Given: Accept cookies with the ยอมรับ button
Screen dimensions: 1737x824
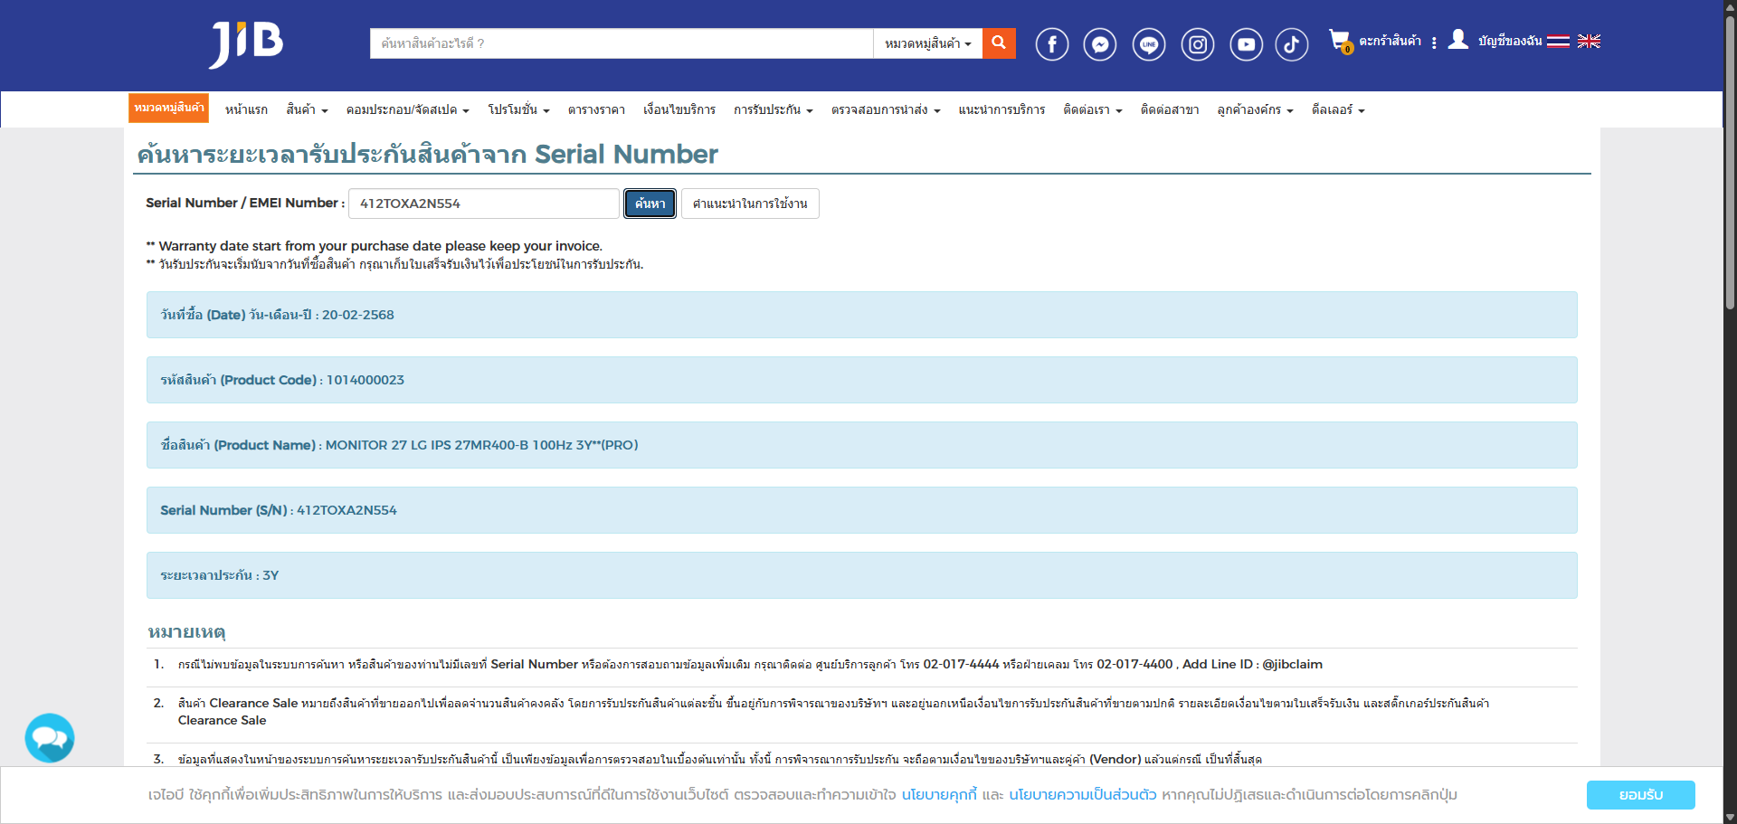Looking at the screenshot, I should click(1640, 795).
